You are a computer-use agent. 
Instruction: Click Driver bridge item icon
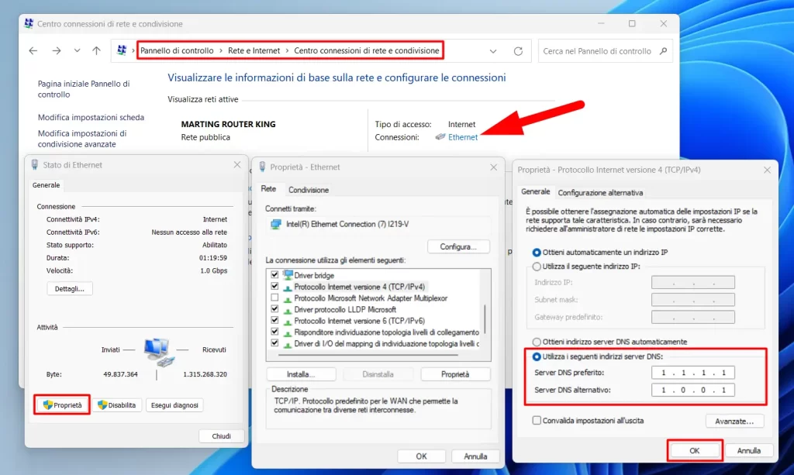(x=288, y=274)
